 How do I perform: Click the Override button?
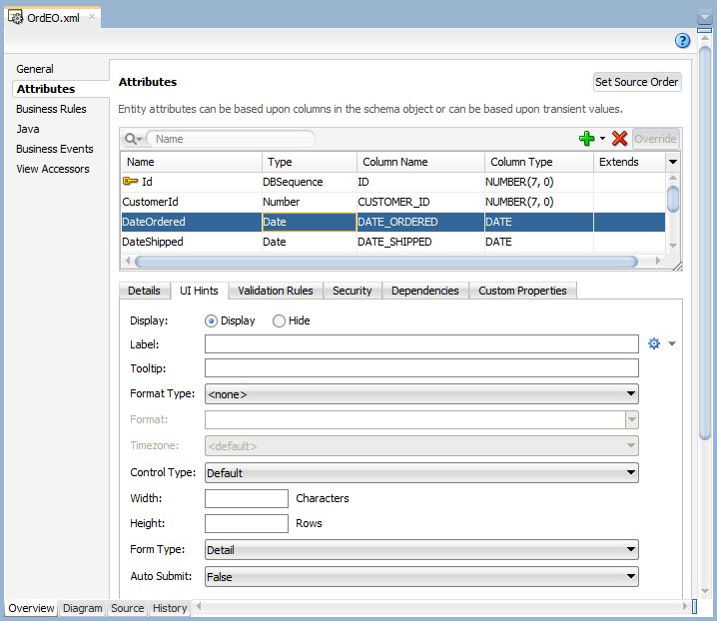655,139
